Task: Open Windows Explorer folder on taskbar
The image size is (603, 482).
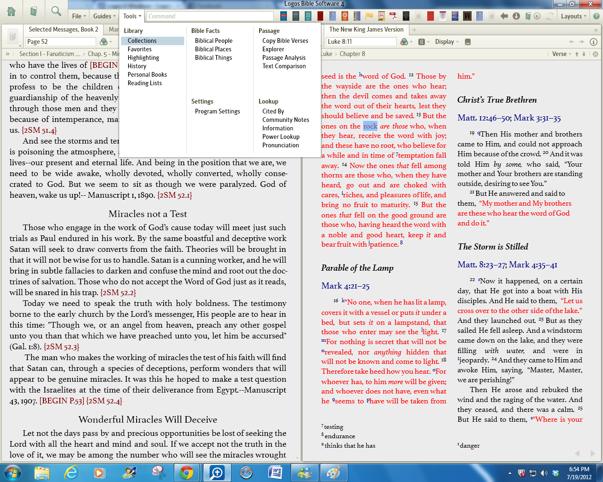Action: pos(42,473)
